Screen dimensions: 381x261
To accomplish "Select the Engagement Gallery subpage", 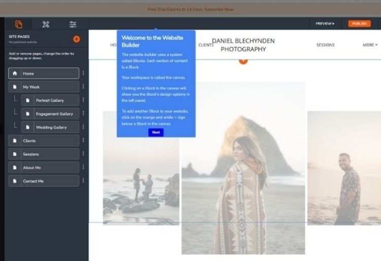I will 50,114.
